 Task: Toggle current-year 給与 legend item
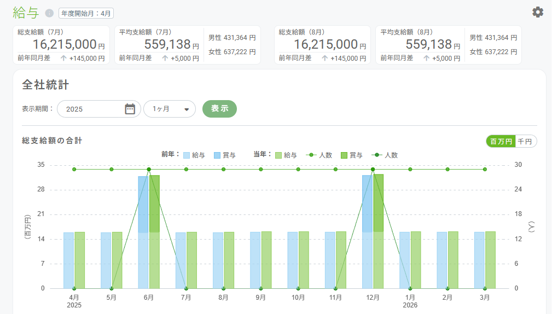(x=286, y=155)
